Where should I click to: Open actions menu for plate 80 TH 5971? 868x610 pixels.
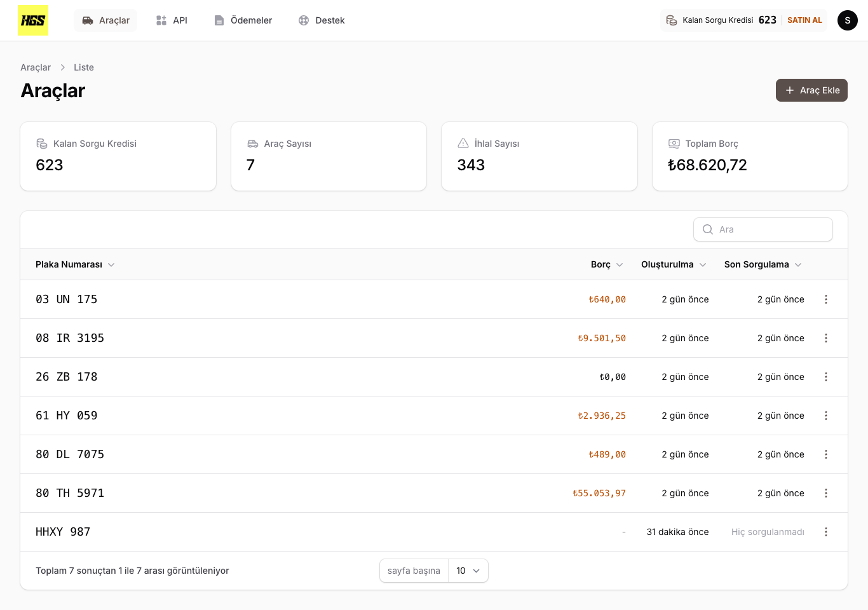point(825,493)
